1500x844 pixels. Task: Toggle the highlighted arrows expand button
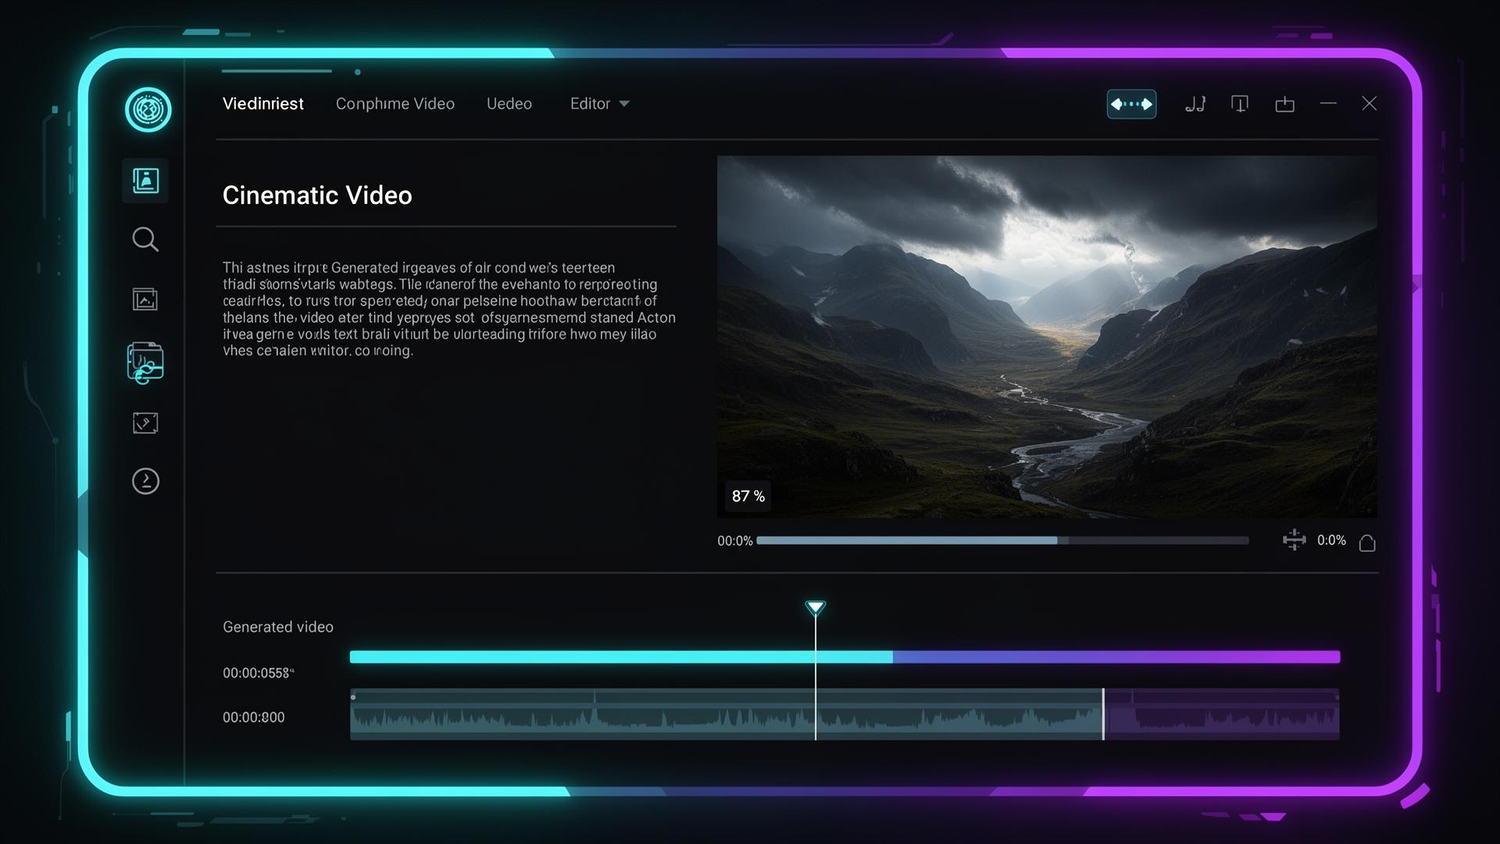(1131, 104)
